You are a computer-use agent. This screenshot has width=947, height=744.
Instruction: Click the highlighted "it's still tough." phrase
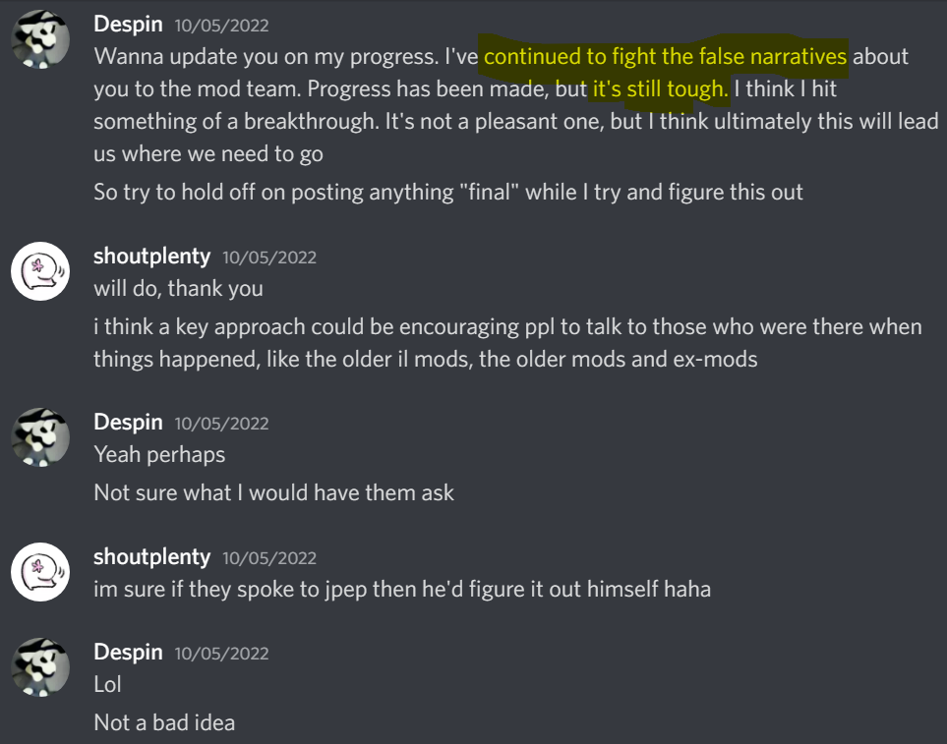(660, 89)
